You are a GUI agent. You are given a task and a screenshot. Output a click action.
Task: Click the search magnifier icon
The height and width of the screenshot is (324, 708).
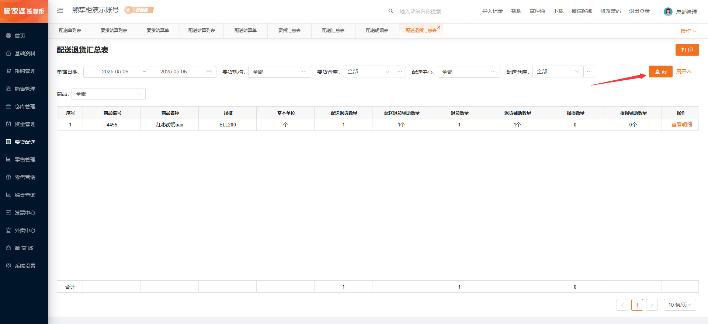[x=391, y=11]
